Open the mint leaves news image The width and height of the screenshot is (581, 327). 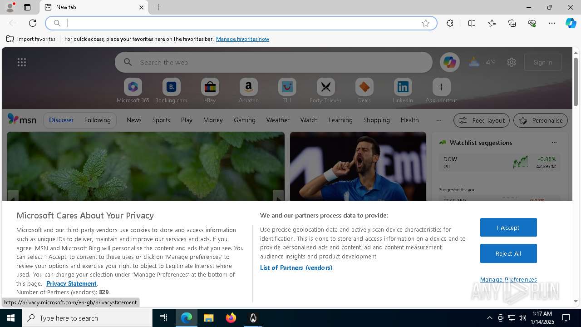pos(146,166)
